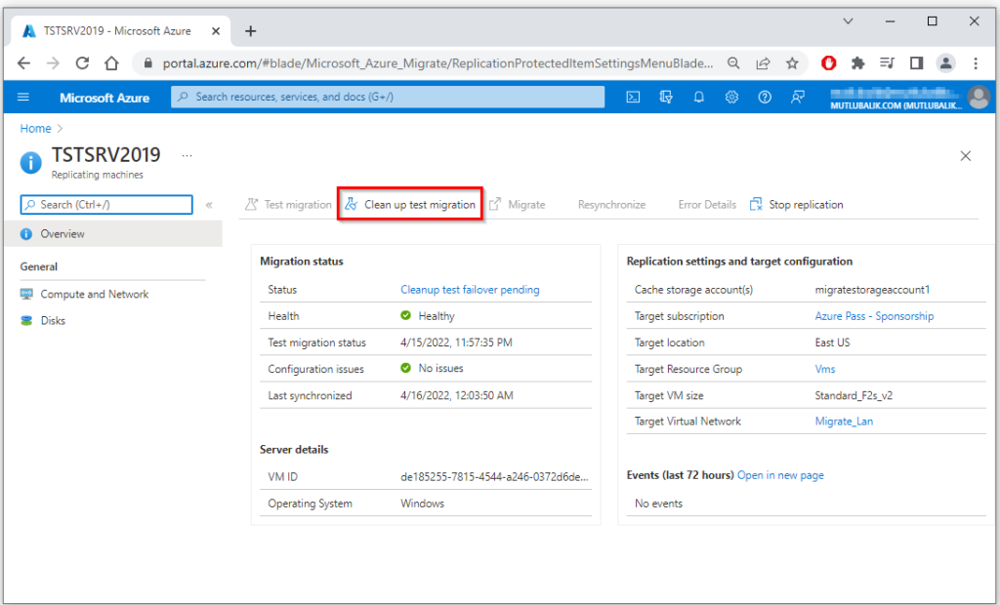Open the Opera extension icon
Viewport: 1000px width, 605px height.
pos(828,63)
